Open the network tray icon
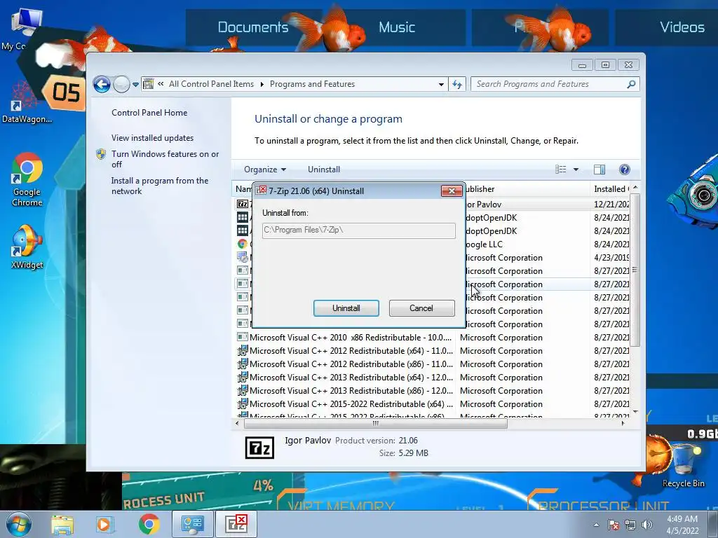This screenshot has height=538, width=718. [x=630, y=525]
